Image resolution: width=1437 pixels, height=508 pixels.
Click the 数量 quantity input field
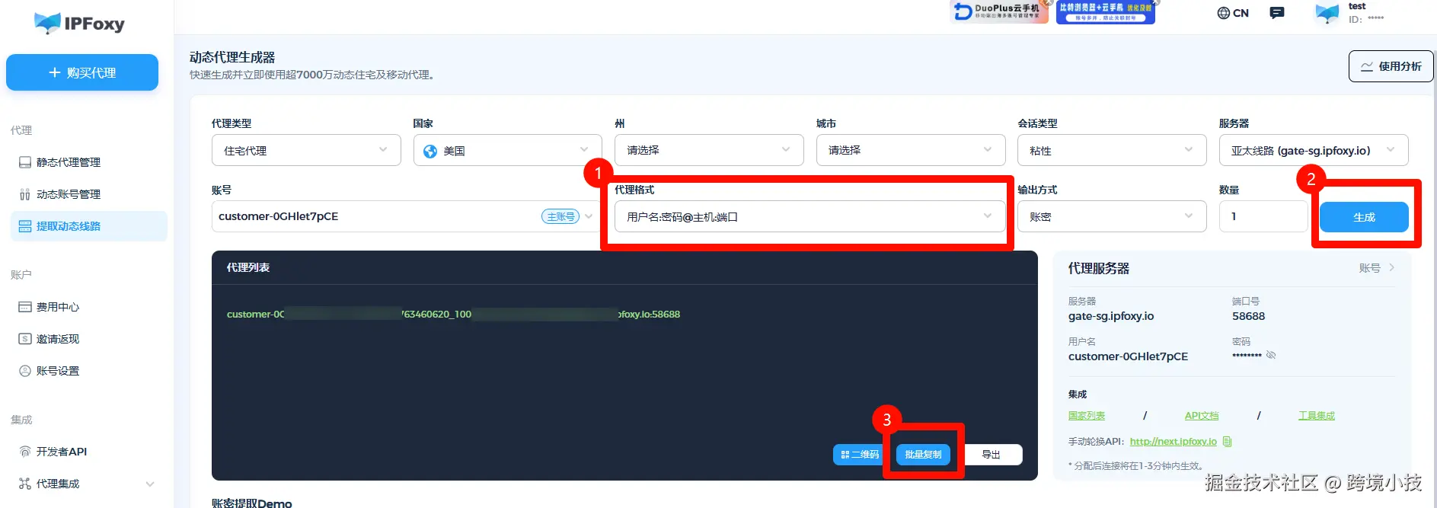pos(1263,216)
